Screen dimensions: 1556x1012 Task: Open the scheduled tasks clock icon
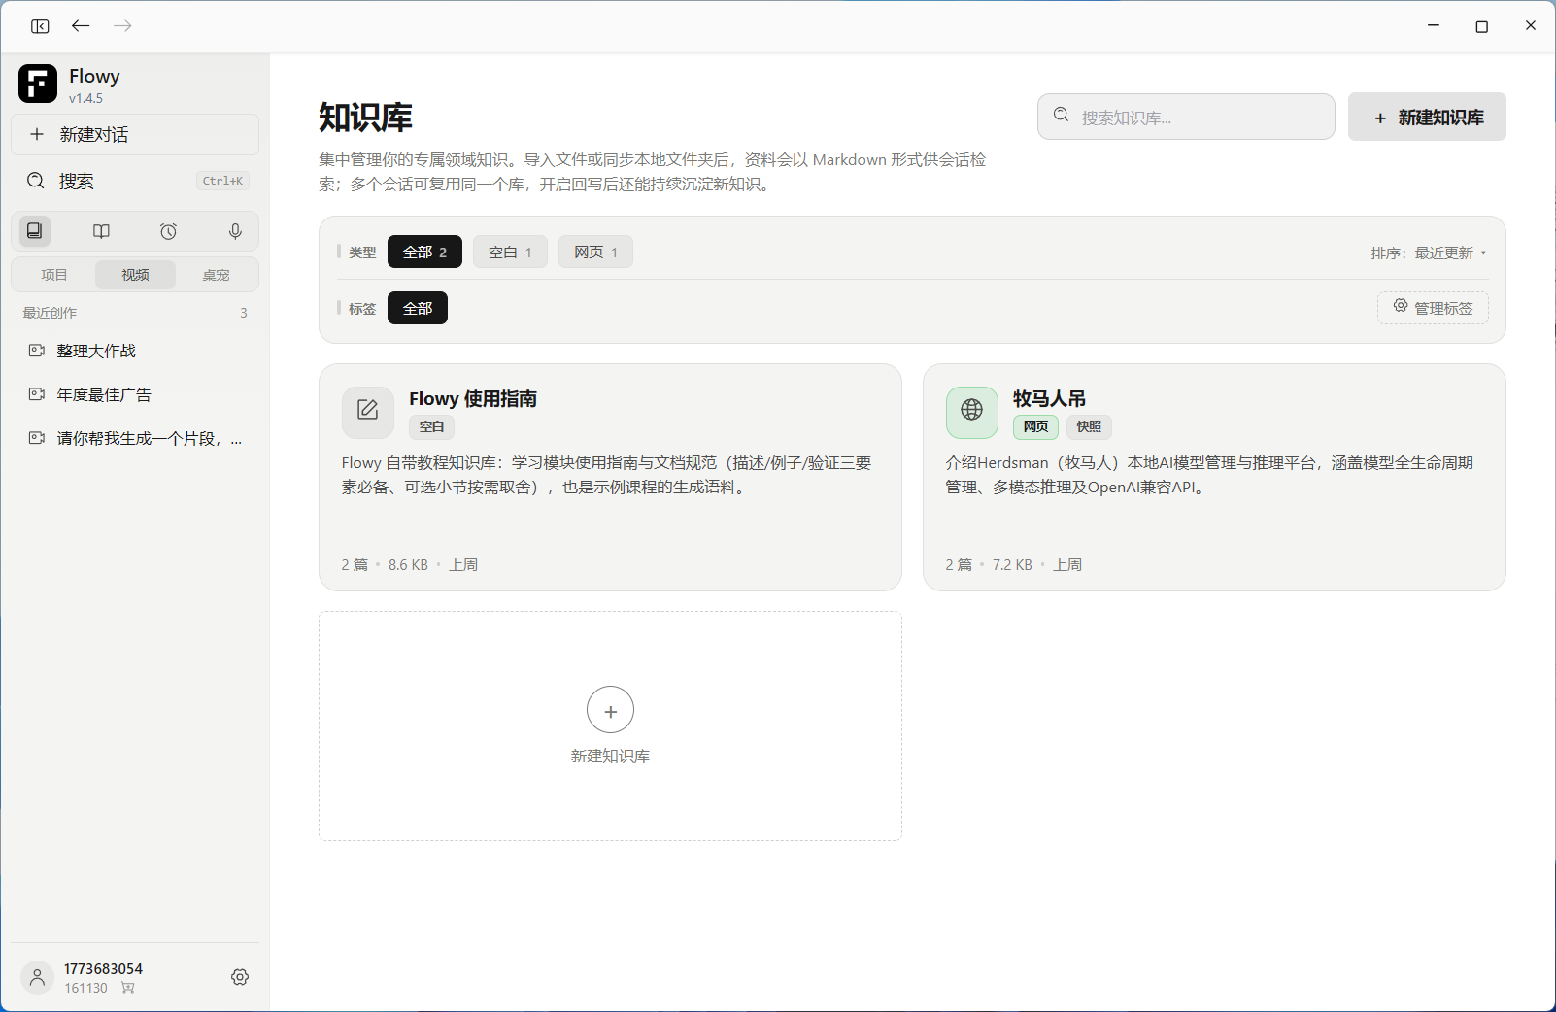(x=168, y=231)
